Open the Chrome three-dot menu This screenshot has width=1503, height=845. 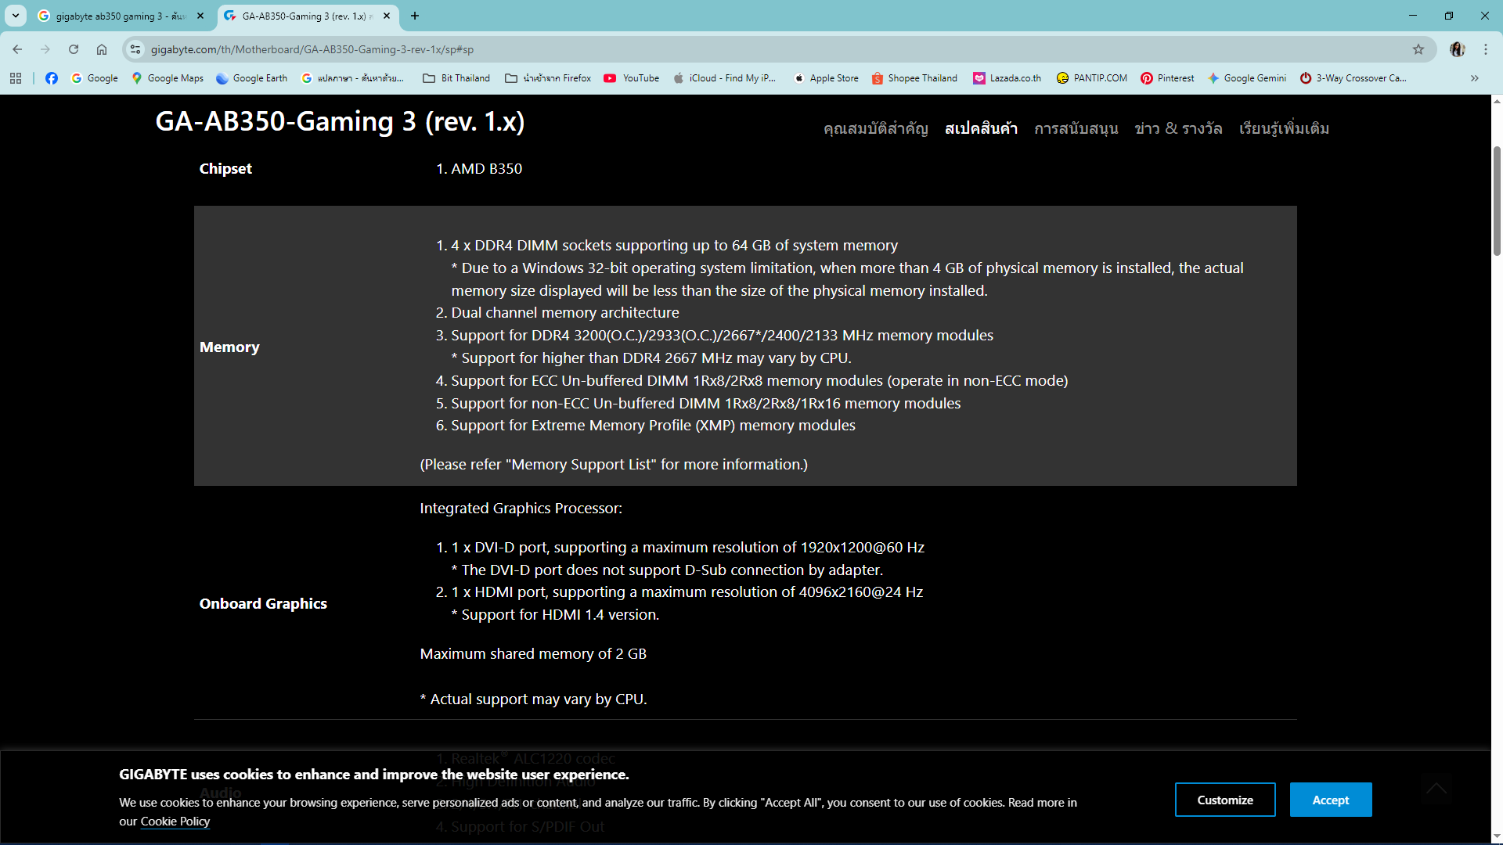[1486, 49]
